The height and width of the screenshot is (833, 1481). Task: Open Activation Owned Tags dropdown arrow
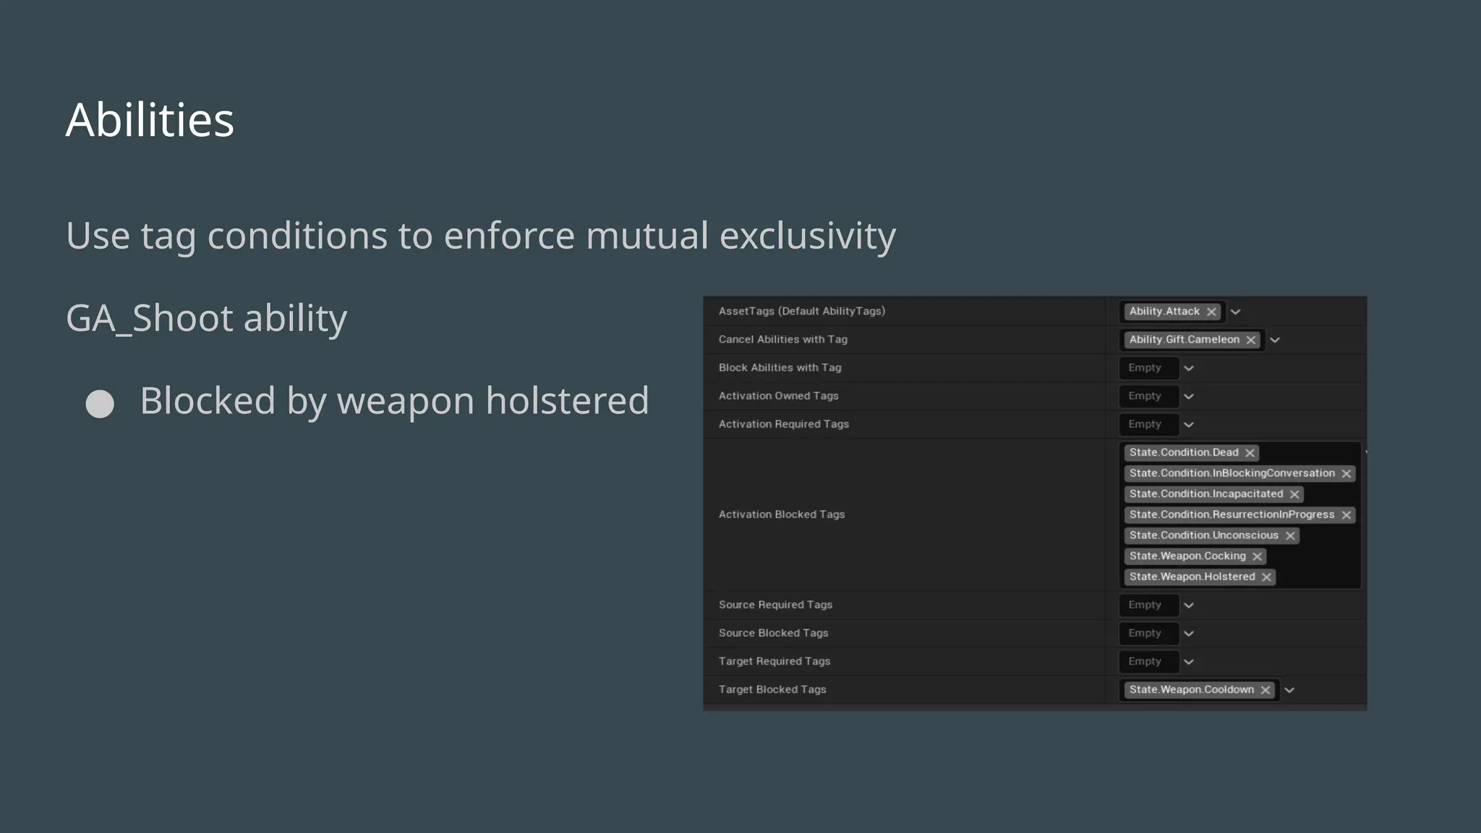point(1188,396)
